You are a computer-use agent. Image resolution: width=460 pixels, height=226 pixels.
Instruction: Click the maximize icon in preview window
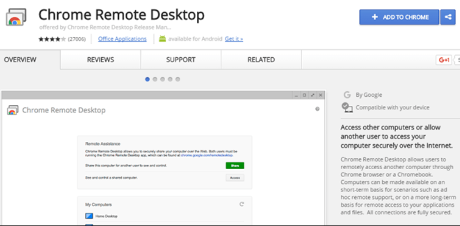[x=304, y=95]
